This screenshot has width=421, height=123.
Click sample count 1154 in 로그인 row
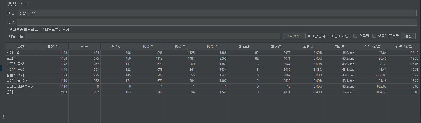[63, 58]
